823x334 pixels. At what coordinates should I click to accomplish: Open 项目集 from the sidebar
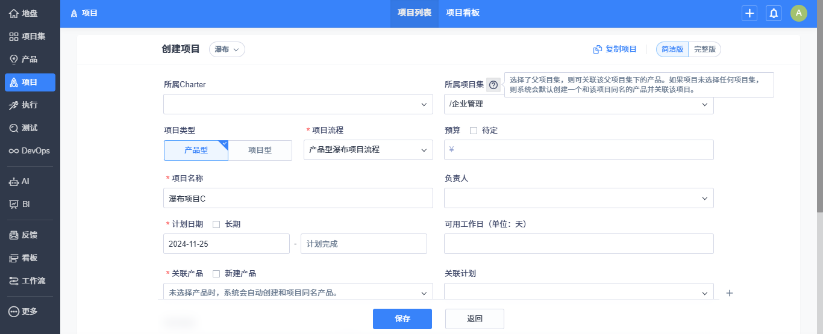pyautogui.click(x=14, y=37)
